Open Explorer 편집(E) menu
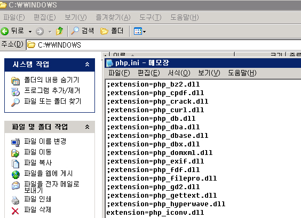Image resolution: width=301 pixels, height=218 pixels. 44,18
